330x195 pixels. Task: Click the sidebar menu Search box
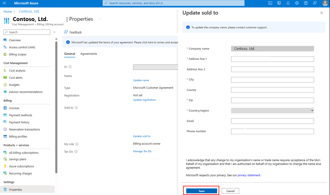pyautogui.click(x=27, y=32)
